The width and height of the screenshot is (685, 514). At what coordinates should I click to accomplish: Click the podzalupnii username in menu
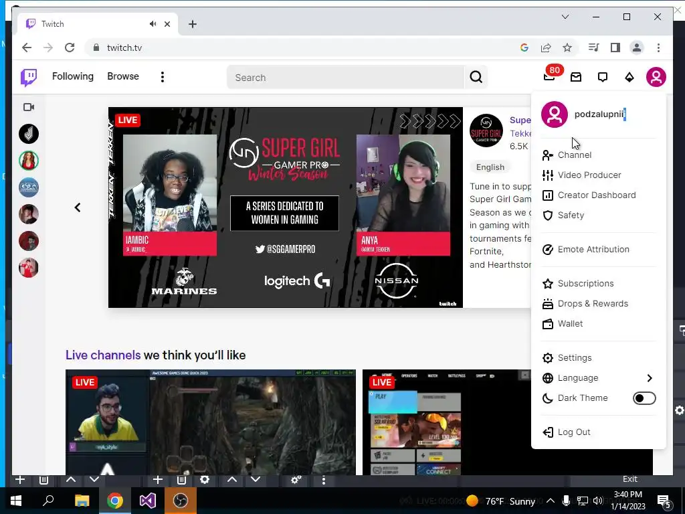[600, 114]
